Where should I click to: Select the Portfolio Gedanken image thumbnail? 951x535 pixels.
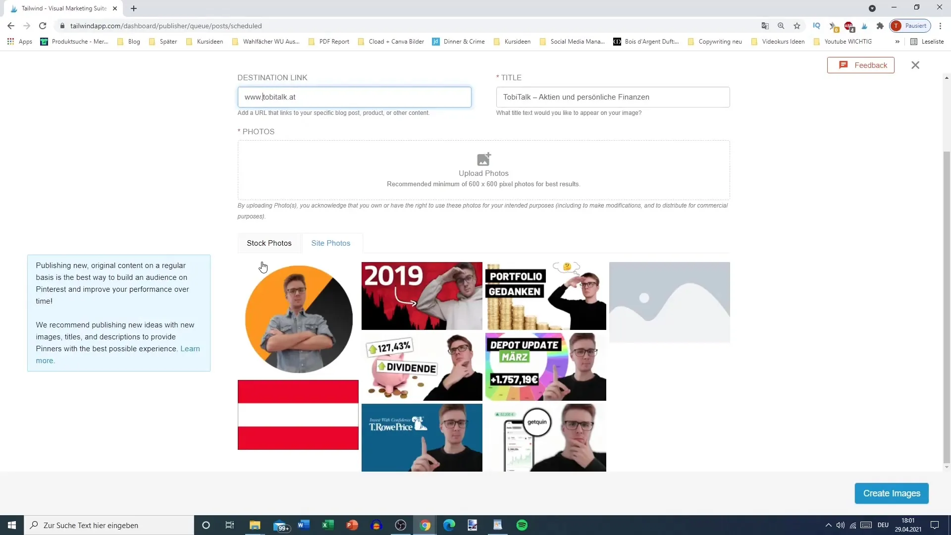click(x=547, y=295)
